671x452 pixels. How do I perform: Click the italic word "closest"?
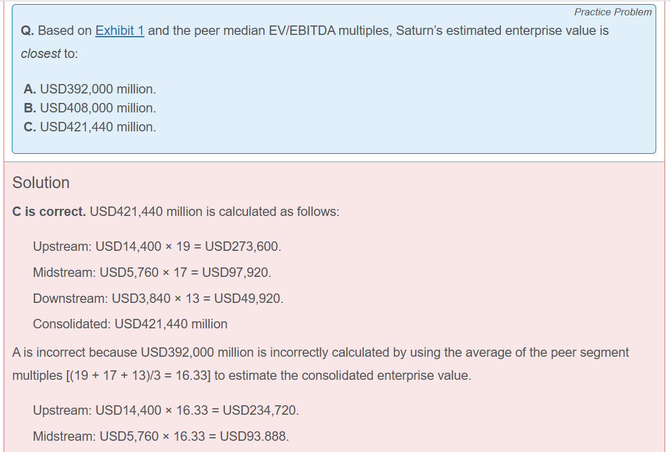[x=40, y=54]
